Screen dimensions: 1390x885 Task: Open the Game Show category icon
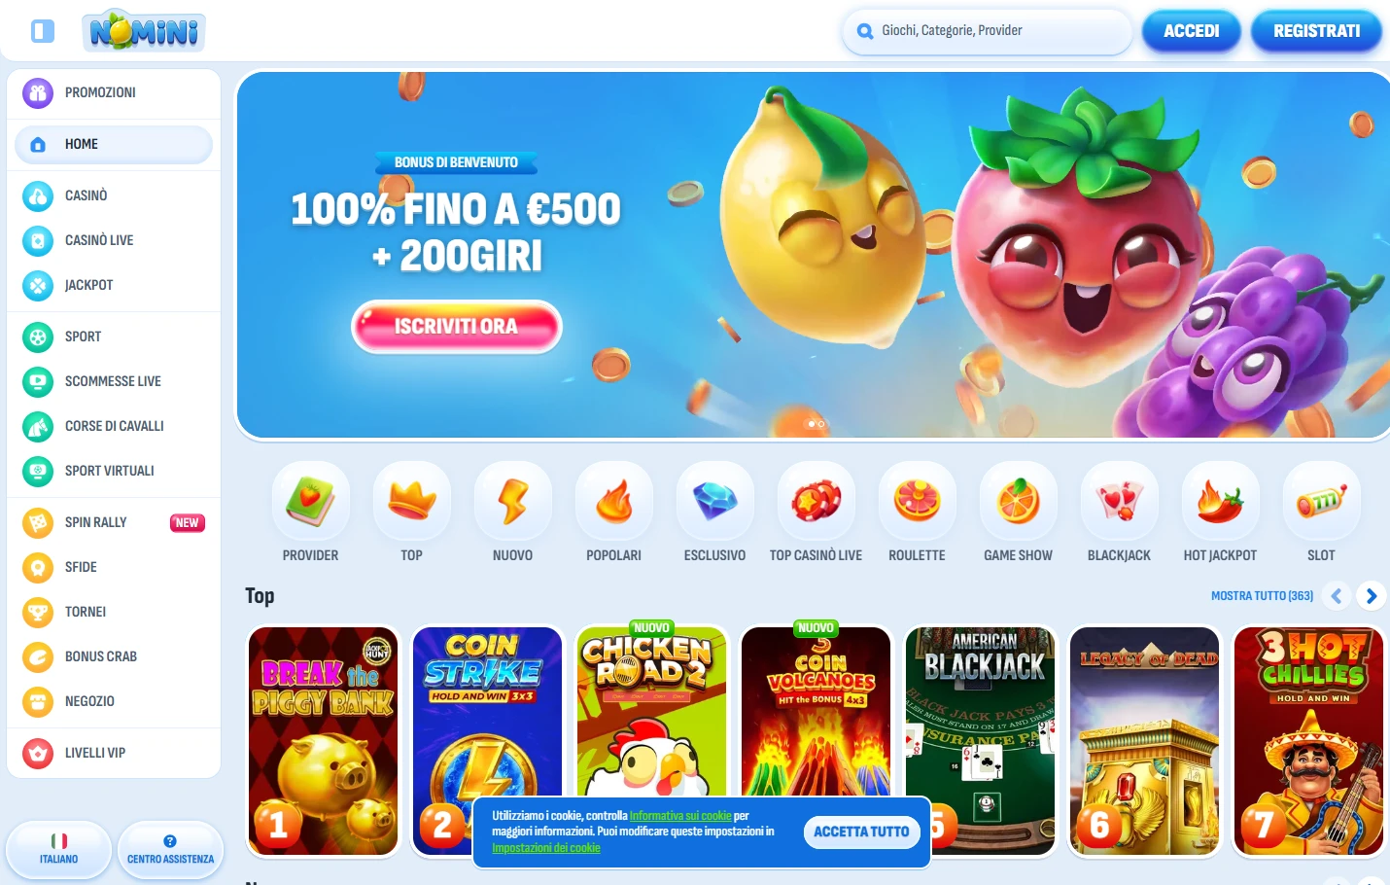tap(1019, 501)
